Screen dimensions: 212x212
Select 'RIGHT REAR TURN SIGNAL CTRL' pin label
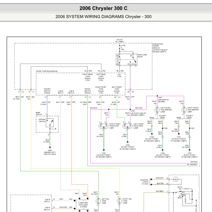point(87,77)
